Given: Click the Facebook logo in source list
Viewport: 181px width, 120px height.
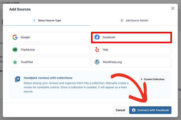Looking at the screenshot, I should pos(97,37).
